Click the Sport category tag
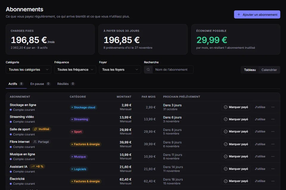The width and height of the screenshot is (286, 190). point(77,132)
